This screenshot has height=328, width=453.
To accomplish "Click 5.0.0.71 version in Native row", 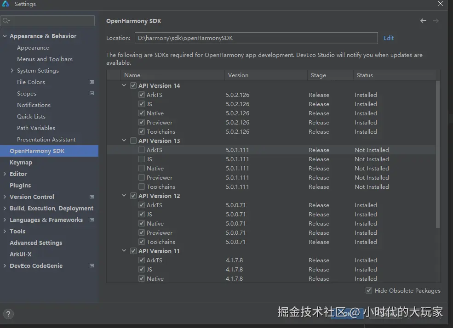I will point(236,224).
